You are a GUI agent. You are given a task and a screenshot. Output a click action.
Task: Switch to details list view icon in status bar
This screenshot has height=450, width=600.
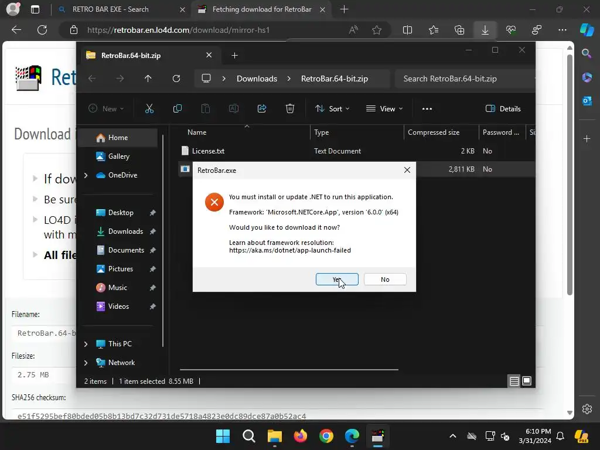pyautogui.click(x=514, y=381)
